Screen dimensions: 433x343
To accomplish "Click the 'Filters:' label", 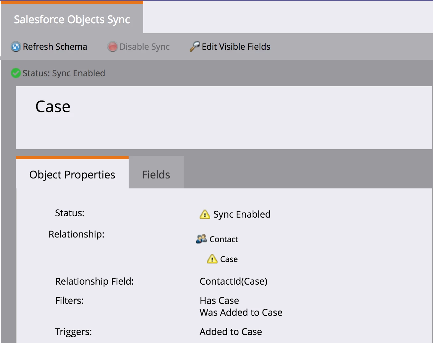I will pos(69,301).
